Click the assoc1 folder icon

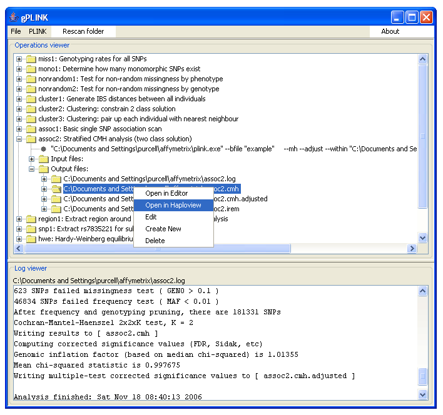31,129
